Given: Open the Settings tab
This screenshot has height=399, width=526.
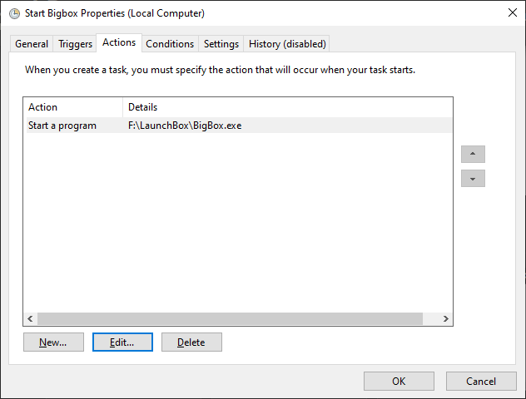Looking at the screenshot, I should point(221,44).
